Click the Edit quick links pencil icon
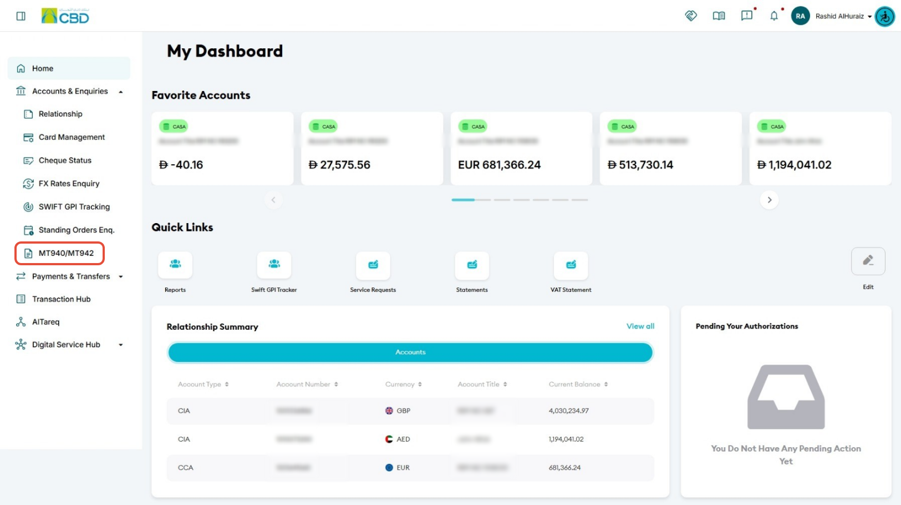Image resolution: width=901 pixels, height=505 pixels. pyautogui.click(x=868, y=261)
